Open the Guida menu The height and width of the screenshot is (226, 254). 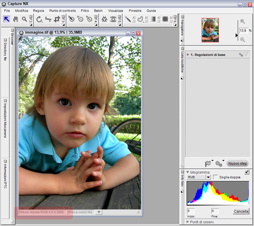pyautogui.click(x=151, y=11)
